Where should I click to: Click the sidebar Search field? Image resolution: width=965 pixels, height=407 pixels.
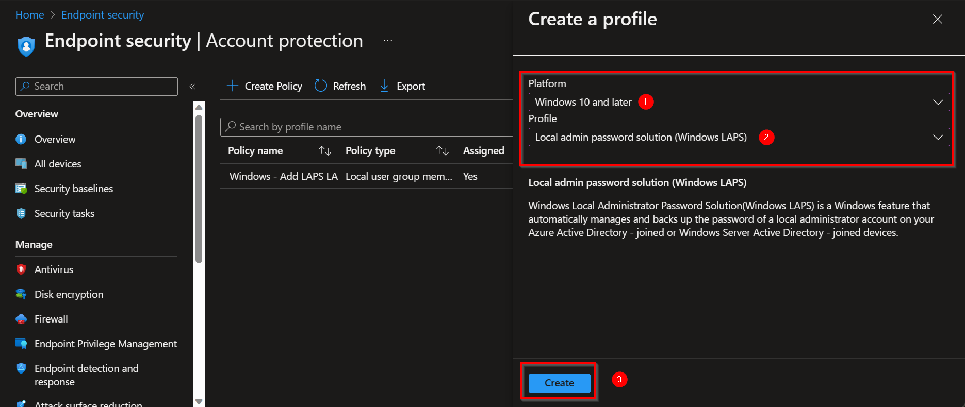coord(96,87)
